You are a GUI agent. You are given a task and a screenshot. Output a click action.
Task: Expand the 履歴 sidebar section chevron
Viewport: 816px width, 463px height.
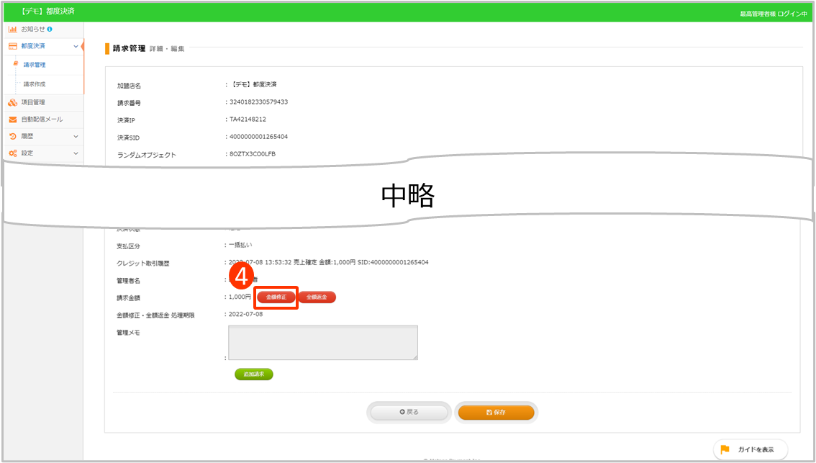click(76, 136)
